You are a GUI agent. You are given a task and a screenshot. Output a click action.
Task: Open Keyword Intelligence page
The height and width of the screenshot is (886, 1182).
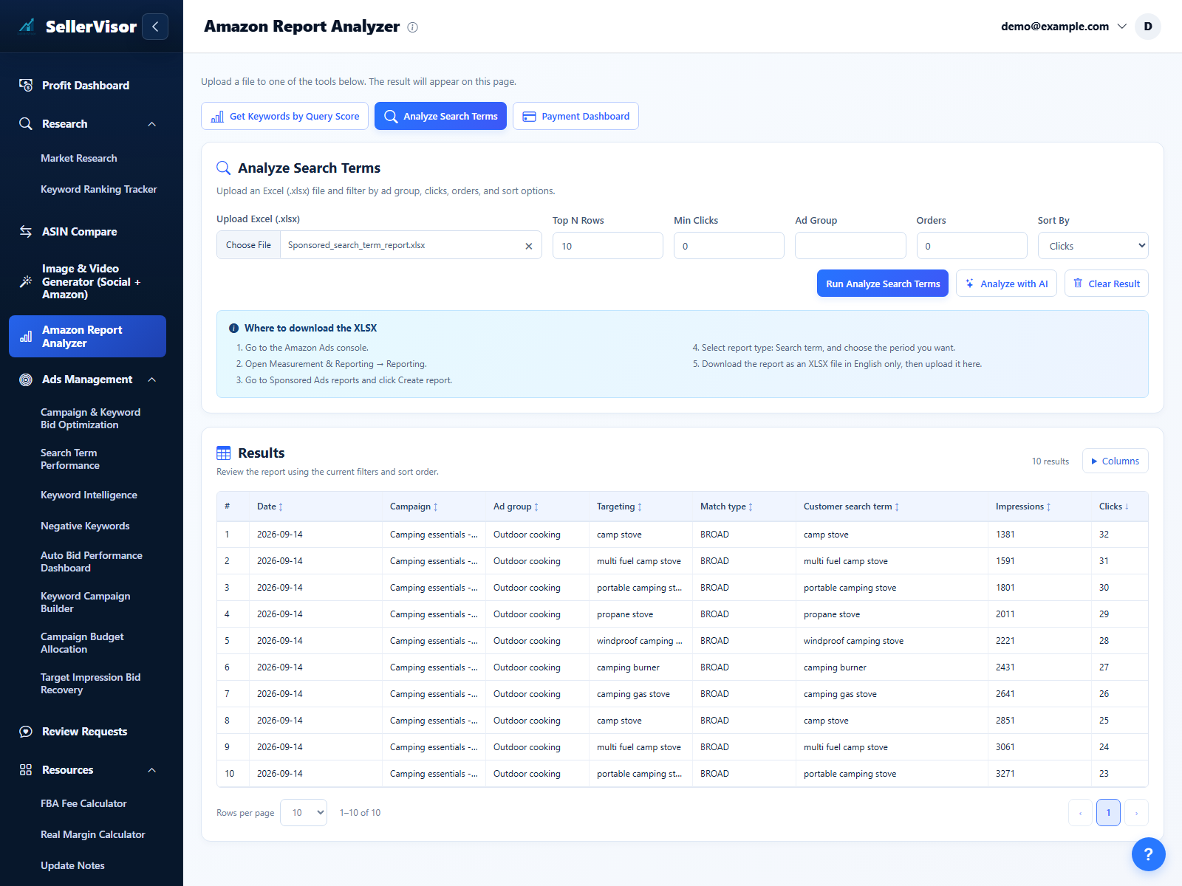click(89, 495)
